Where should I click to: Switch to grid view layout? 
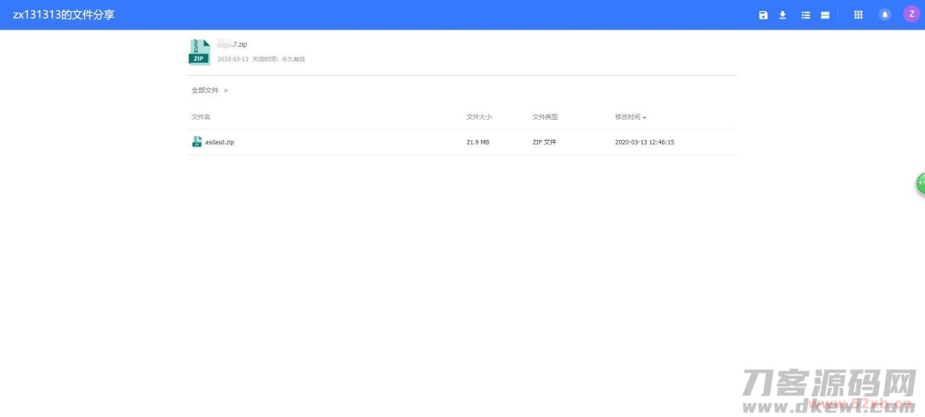pyautogui.click(x=825, y=15)
